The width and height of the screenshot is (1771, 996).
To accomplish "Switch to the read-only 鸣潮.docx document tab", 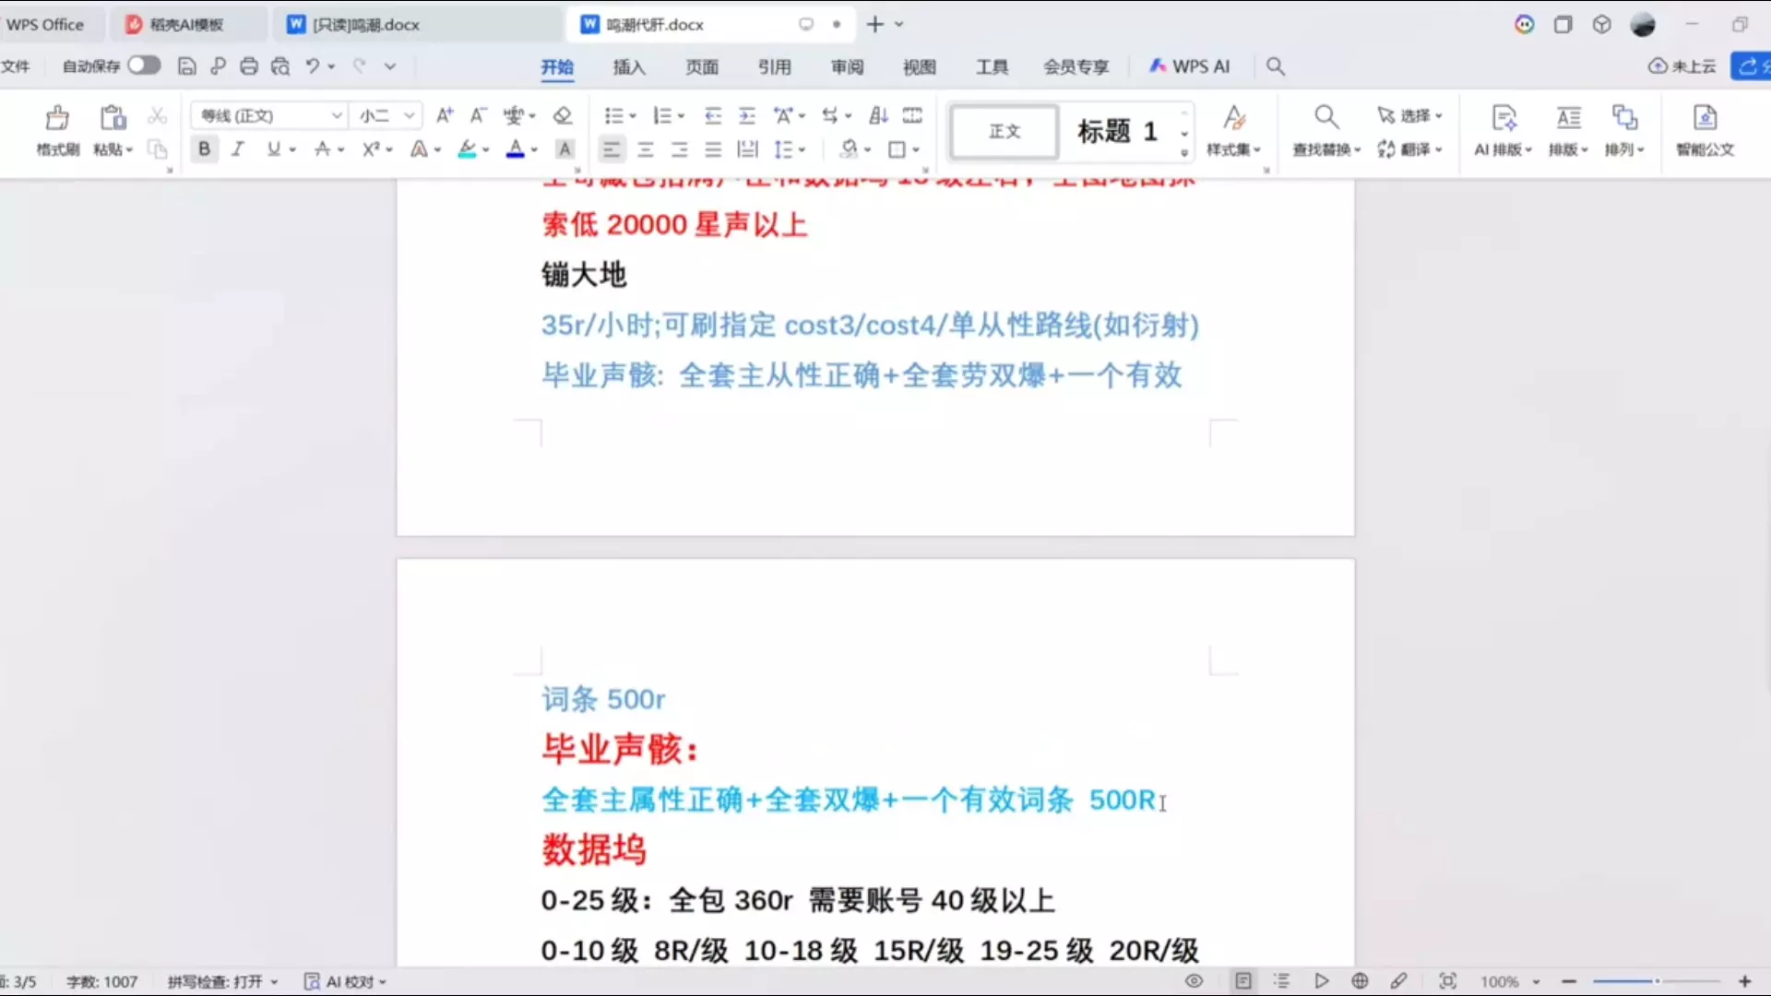I will coord(365,25).
